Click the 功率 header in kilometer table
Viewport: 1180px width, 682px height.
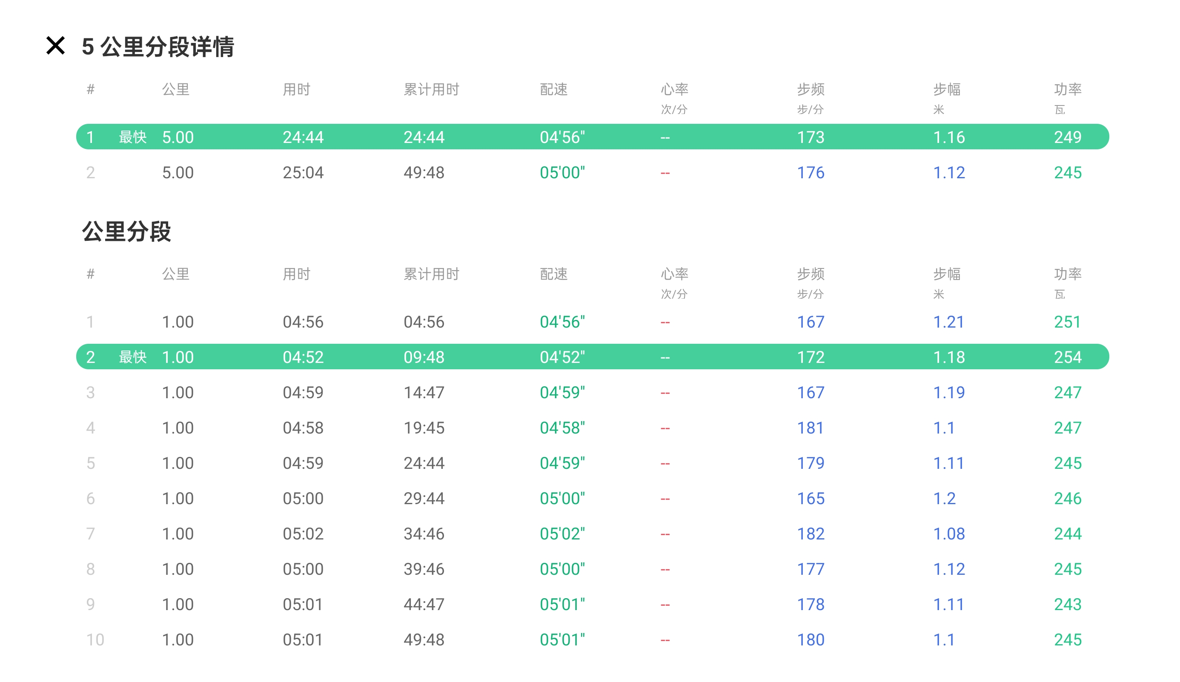(1067, 274)
